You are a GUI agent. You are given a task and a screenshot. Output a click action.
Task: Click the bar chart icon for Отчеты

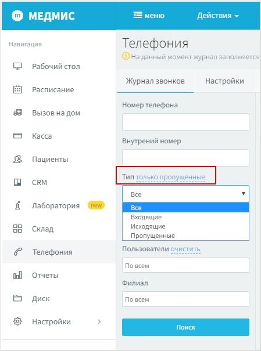[x=17, y=275]
